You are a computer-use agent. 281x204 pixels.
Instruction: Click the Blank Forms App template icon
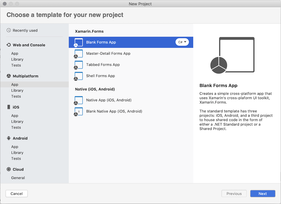tap(78, 42)
